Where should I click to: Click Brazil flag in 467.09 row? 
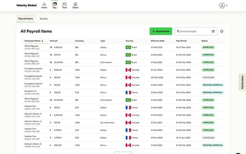point(128,55)
